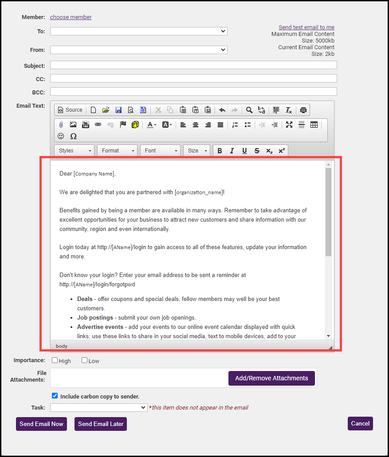This screenshot has height=457, width=389.
Task: Click the Print icon
Action: coord(303,110)
